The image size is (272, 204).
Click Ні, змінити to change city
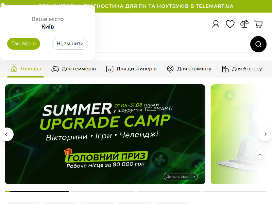[70, 44]
